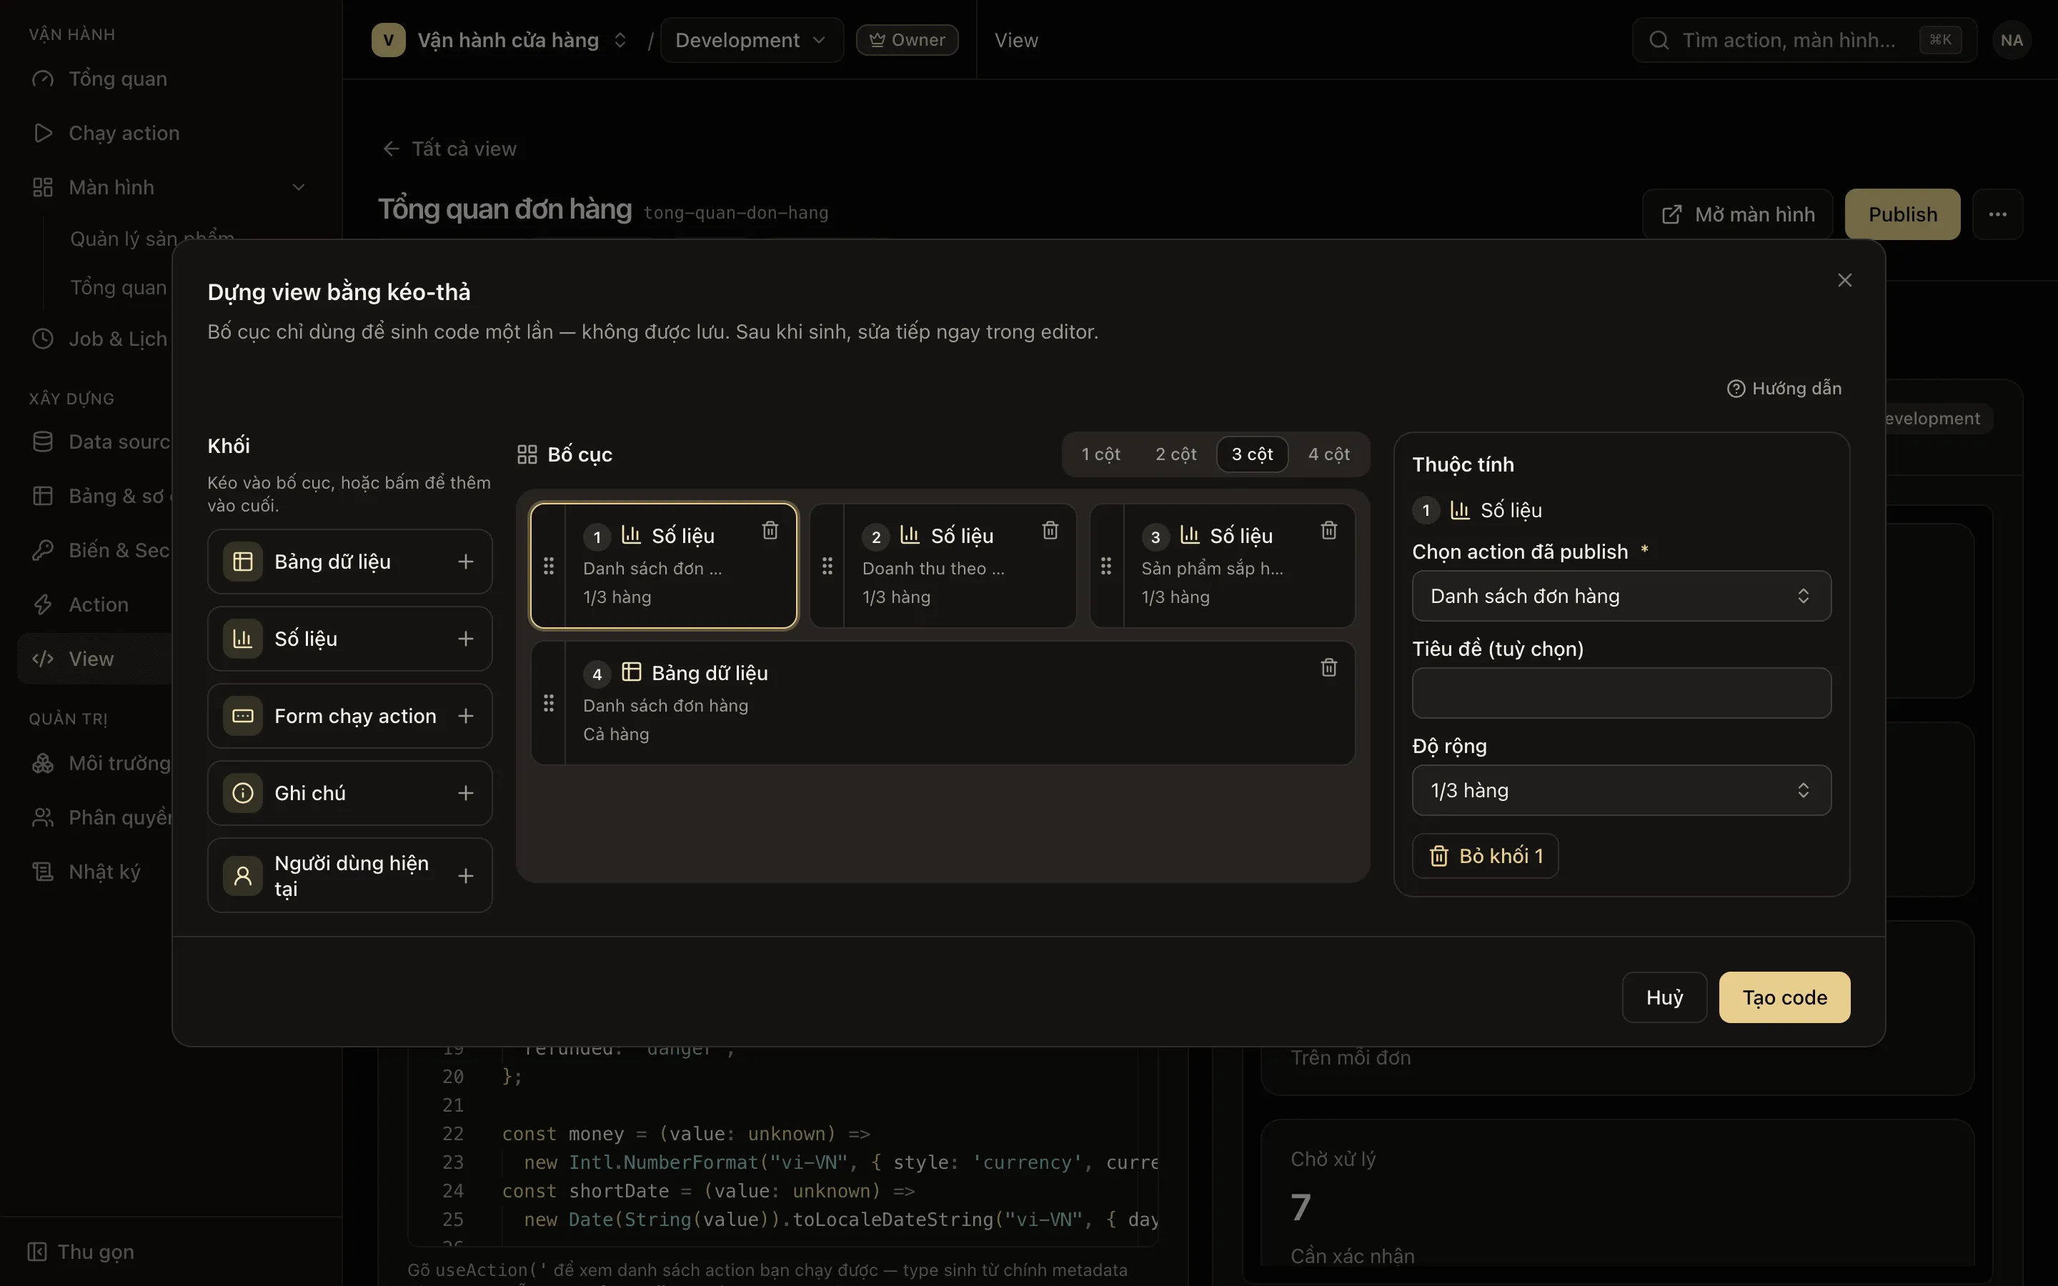This screenshot has width=2058, height=1286.
Task: Switch layout to 2 cột
Action: click(1176, 454)
